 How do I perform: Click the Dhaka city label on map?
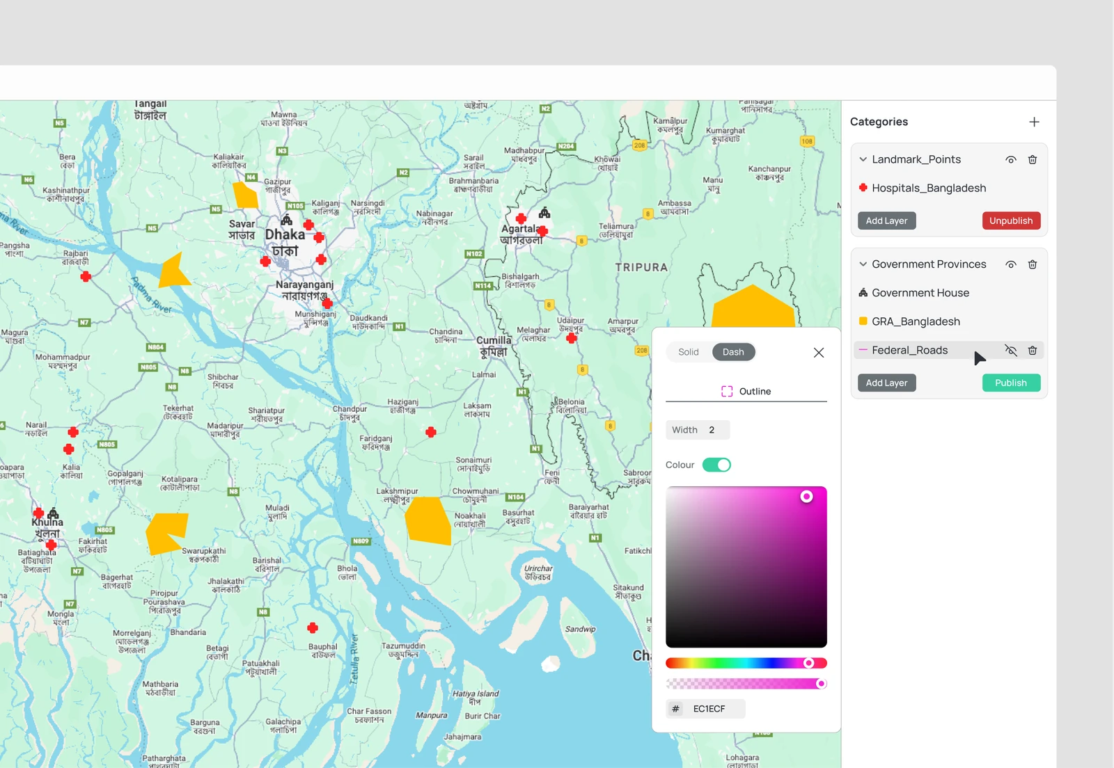(285, 242)
